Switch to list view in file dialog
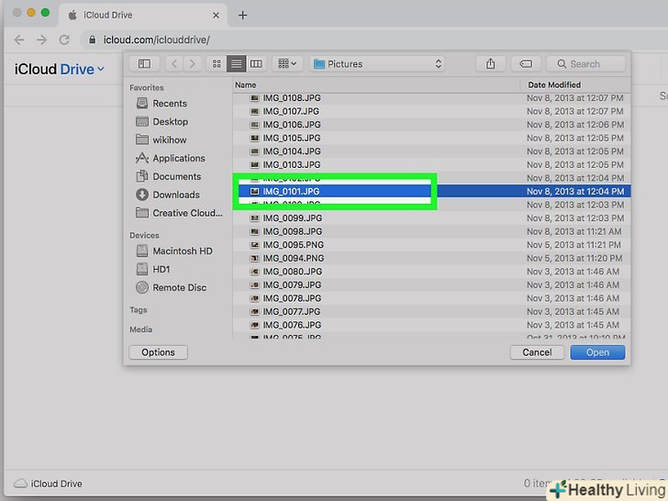The width and height of the screenshot is (668, 501). [x=237, y=63]
